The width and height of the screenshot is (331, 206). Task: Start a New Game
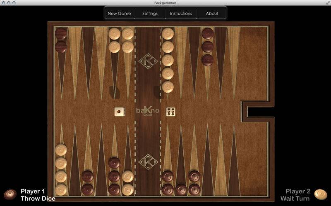[119, 14]
